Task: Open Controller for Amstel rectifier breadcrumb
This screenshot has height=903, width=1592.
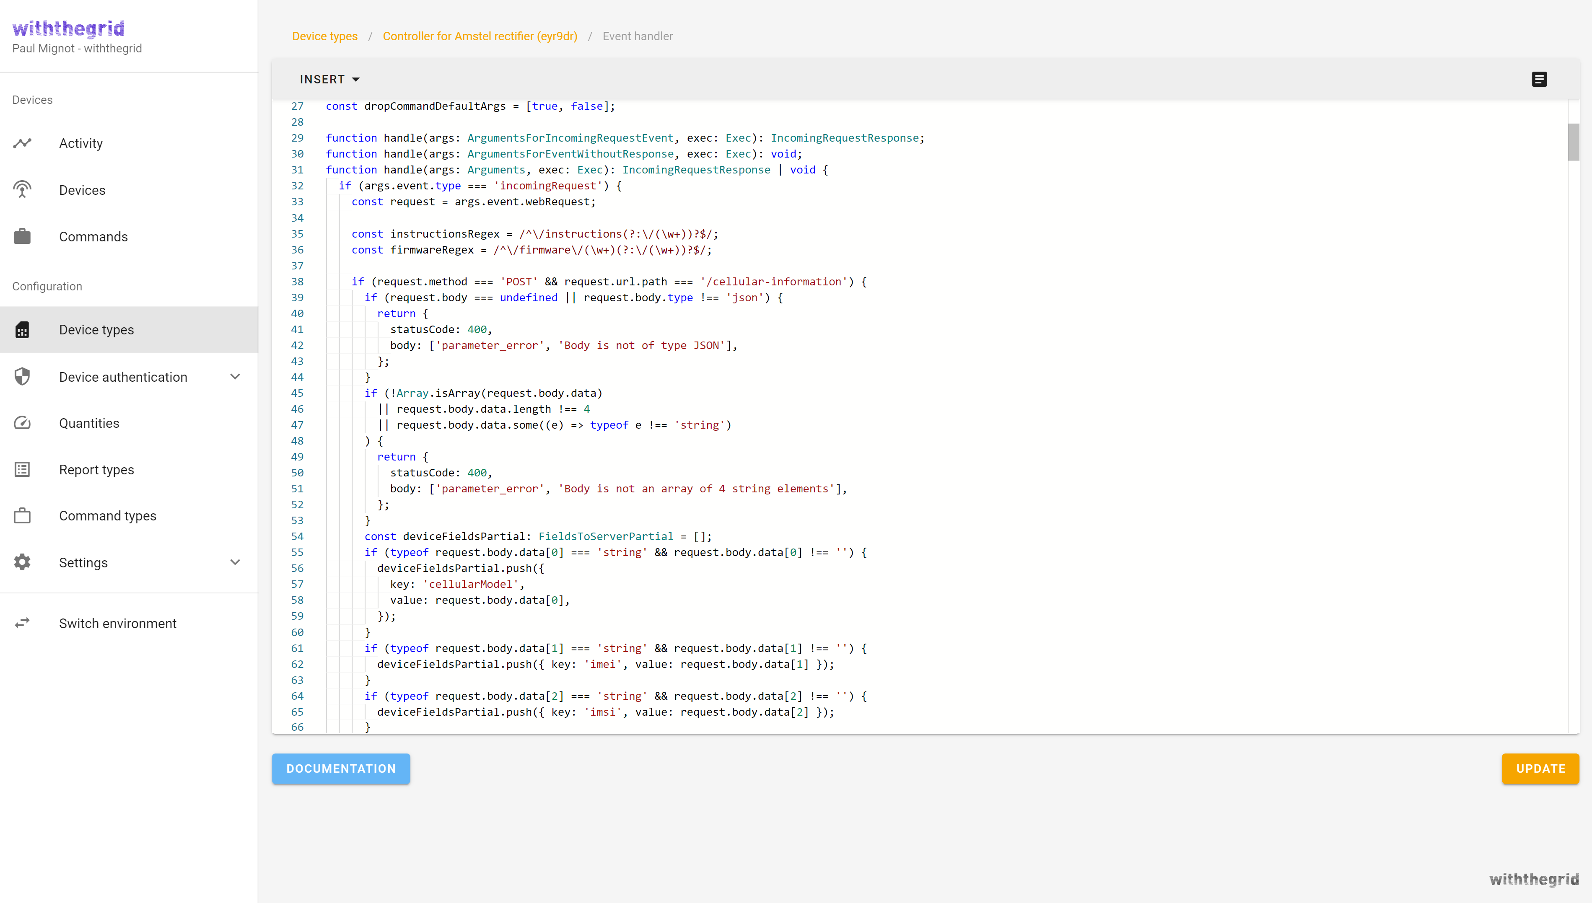Action: click(480, 36)
